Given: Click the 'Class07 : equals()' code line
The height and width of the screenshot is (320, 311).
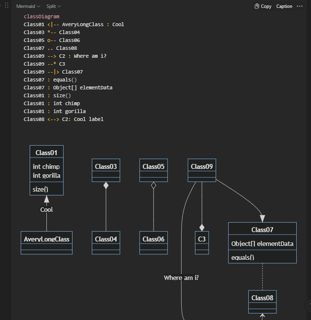Looking at the screenshot, I should (x=50, y=80).
